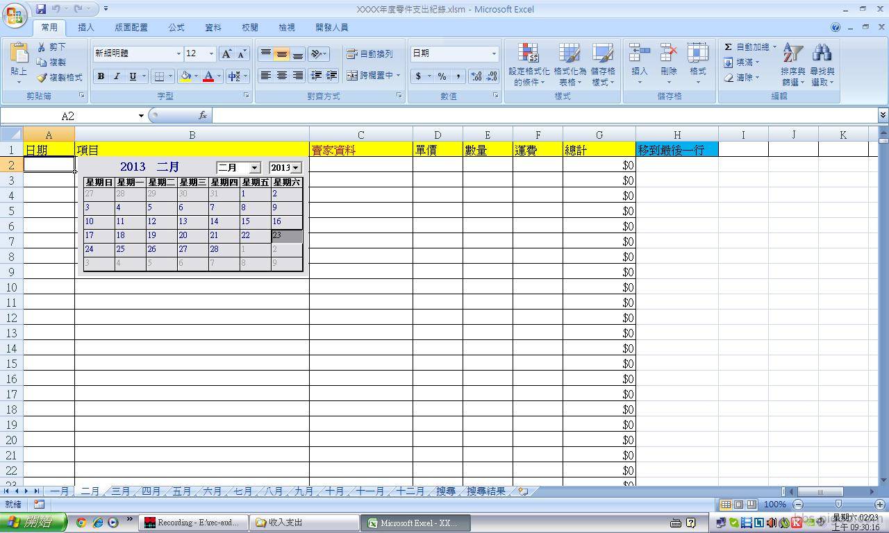Image resolution: width=889 pixels, height=533 pixels.
Task: Save workbook using Quick Access floppy icon
Action: coord(41,9)
